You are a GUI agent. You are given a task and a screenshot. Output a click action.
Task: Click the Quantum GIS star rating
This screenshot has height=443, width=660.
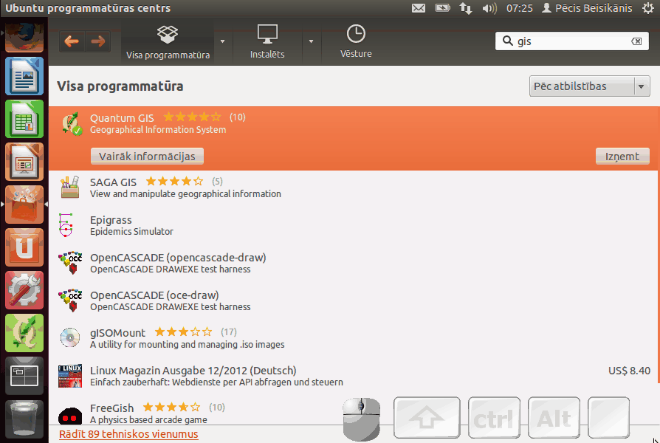pos(192,117)
